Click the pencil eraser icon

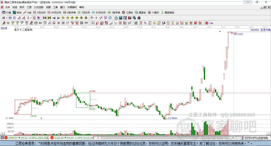click(4, 23)
